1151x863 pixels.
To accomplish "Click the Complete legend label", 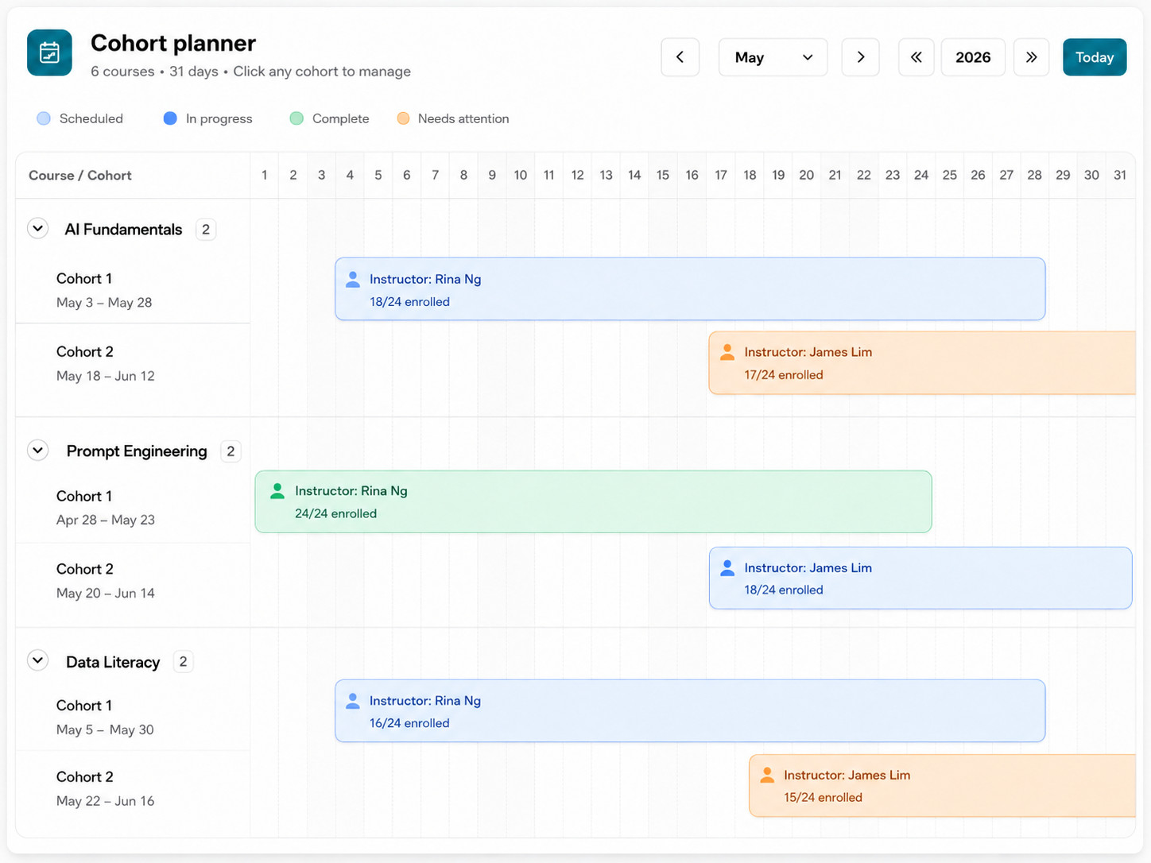I will (x=341, y=118).
